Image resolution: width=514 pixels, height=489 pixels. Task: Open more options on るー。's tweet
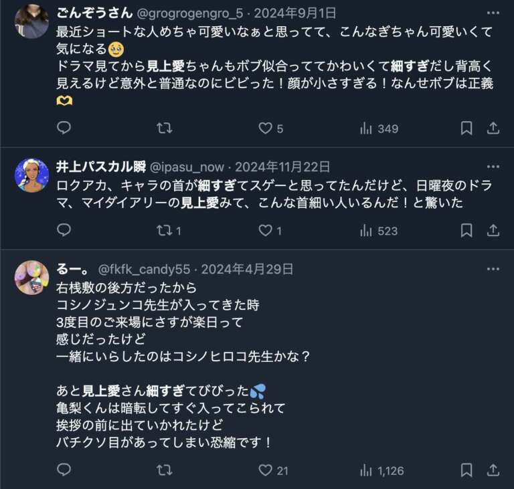click(493, 269)
